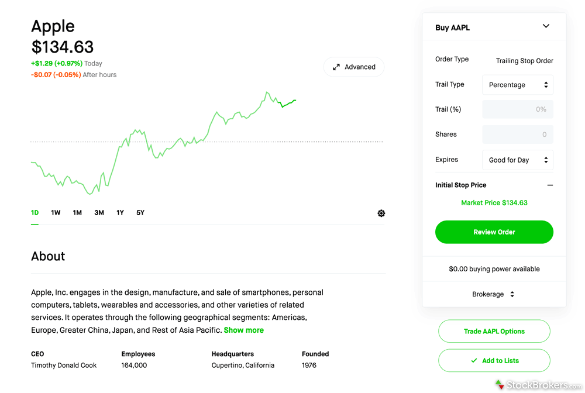Collapse Initial Stop Price with the minus icon
The height and width of the screenshot is (393, 585).
550,185
